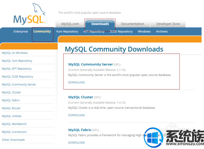
Task: Open MySQL Yum Repository sidebar link
Action: click(17, 61)
